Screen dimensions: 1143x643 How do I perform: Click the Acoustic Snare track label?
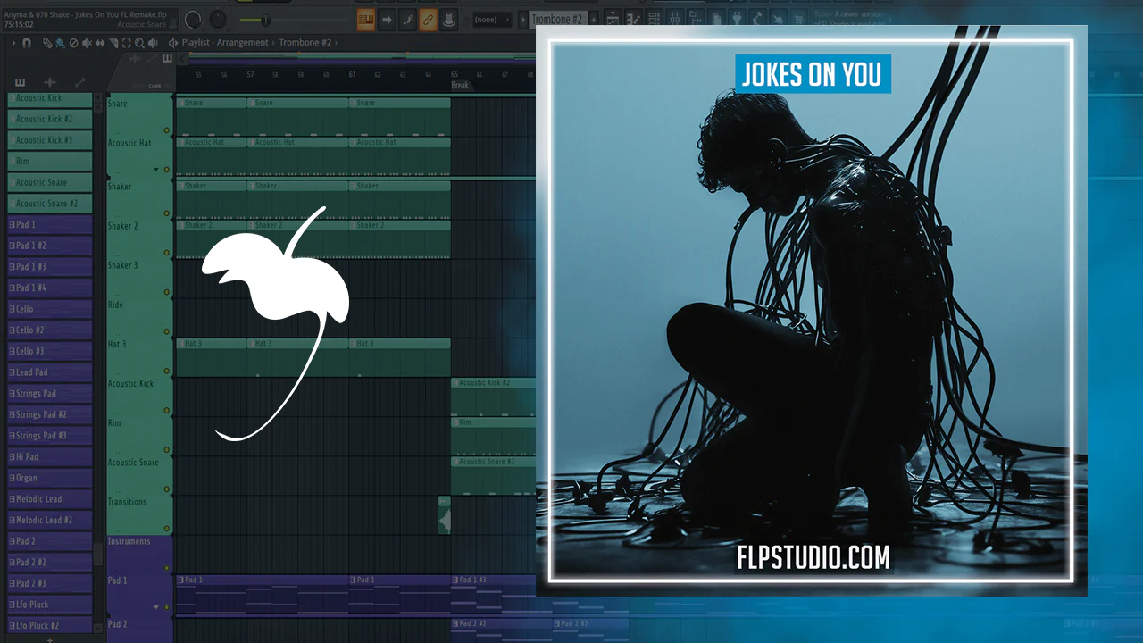(x=134, y=463)
